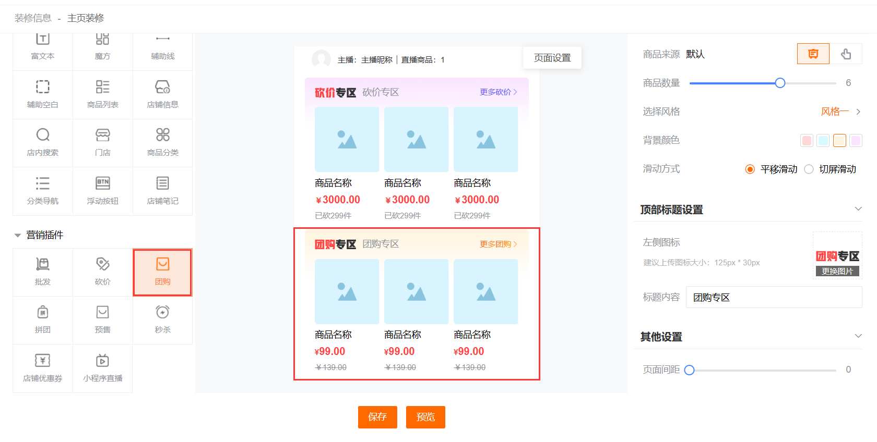
Task: Switch product source to manual selection icon
Action: (846, 54)
